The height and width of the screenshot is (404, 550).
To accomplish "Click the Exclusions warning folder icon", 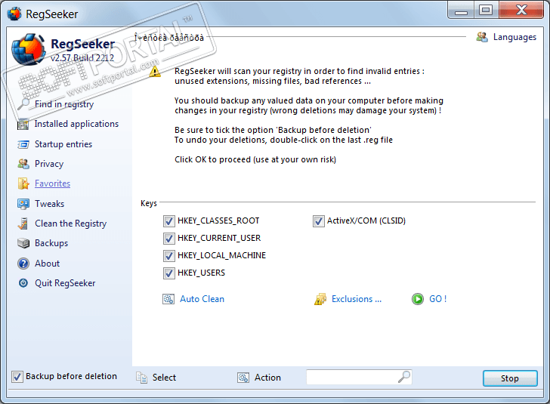I will click(320, 299).
